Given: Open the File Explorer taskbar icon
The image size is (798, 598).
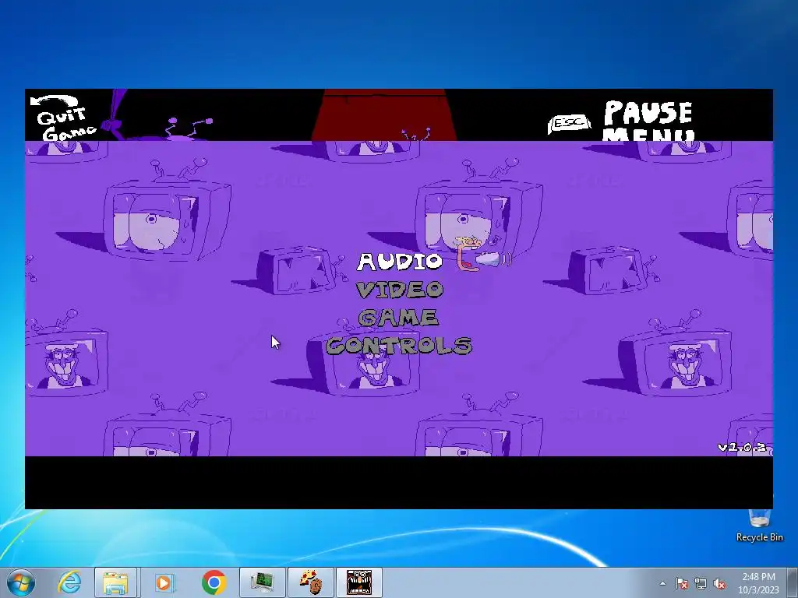Looking at the screenshot, I should pyautogui.click(x=115, y=582).
